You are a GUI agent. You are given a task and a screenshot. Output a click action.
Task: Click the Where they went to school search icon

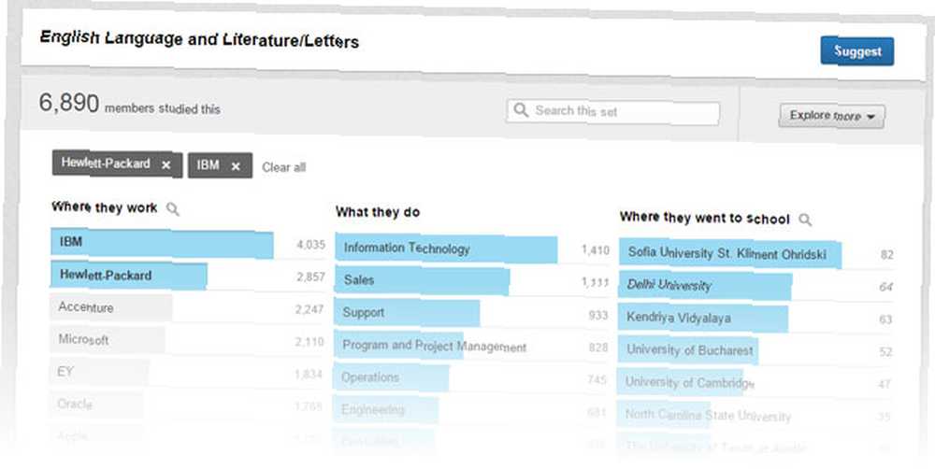tap(805, 220)
